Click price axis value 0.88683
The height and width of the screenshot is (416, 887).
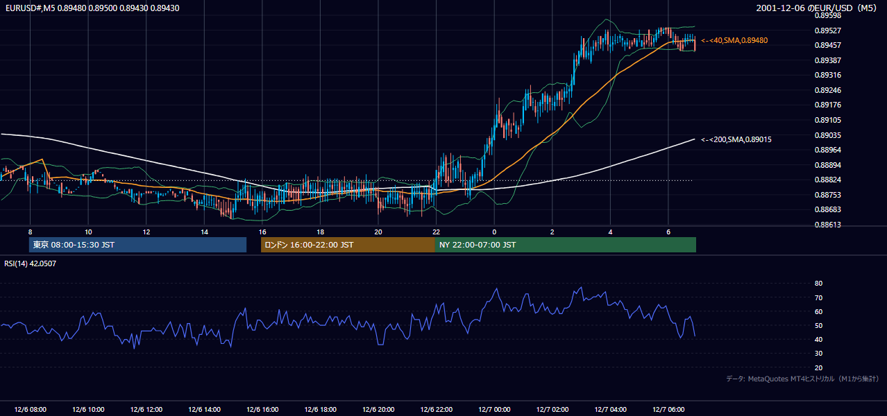pos(827,209)
